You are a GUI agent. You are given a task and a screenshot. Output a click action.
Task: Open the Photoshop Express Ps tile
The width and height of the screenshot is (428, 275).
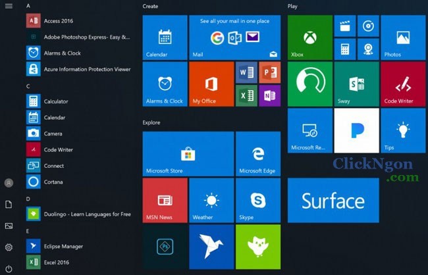(x=165, y=247)
